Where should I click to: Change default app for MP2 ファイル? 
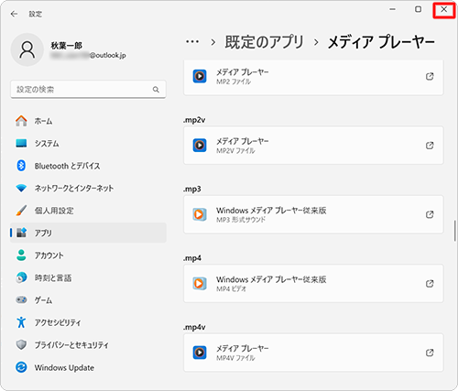[313, 77]
